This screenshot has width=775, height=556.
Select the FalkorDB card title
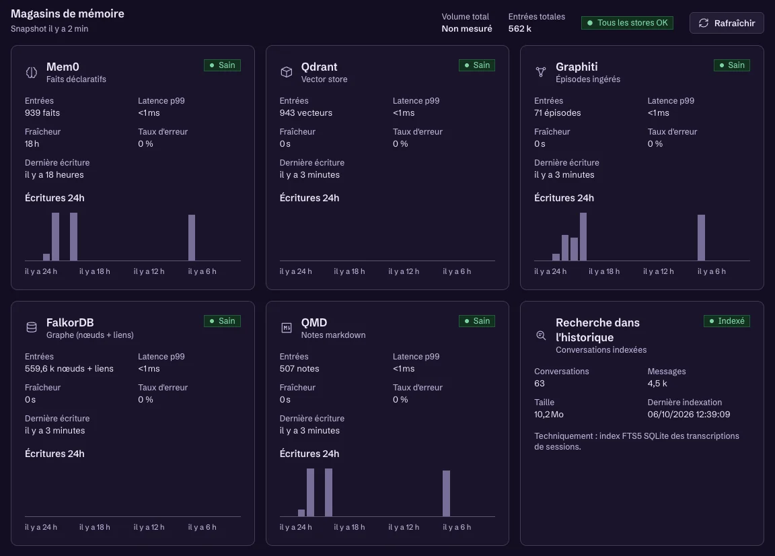pos(70,322)
